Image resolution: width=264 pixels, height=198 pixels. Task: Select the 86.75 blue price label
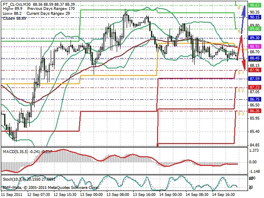tap(255, 99)
